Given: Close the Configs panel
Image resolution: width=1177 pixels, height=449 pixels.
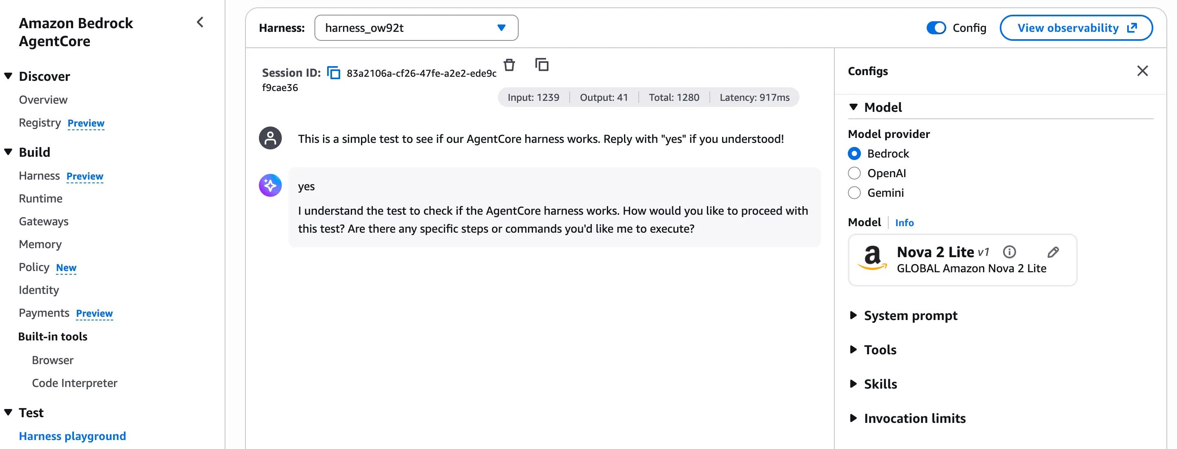Looking at the screenshot, I should click(1142, 71).
